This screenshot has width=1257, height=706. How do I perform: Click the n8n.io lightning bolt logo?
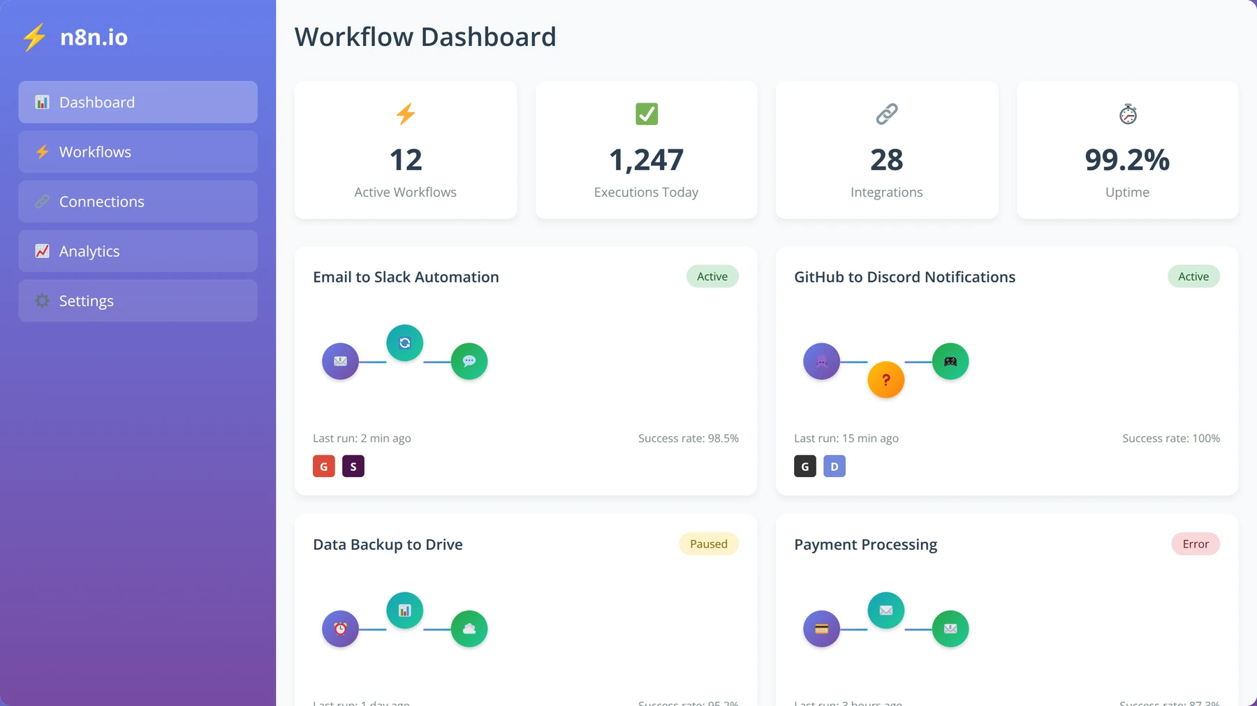[x=34, y=37]
